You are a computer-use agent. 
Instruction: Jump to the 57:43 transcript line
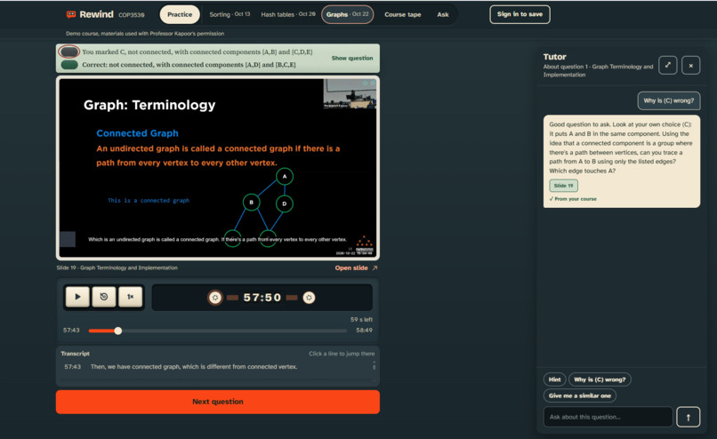click(x=218, y=367)
